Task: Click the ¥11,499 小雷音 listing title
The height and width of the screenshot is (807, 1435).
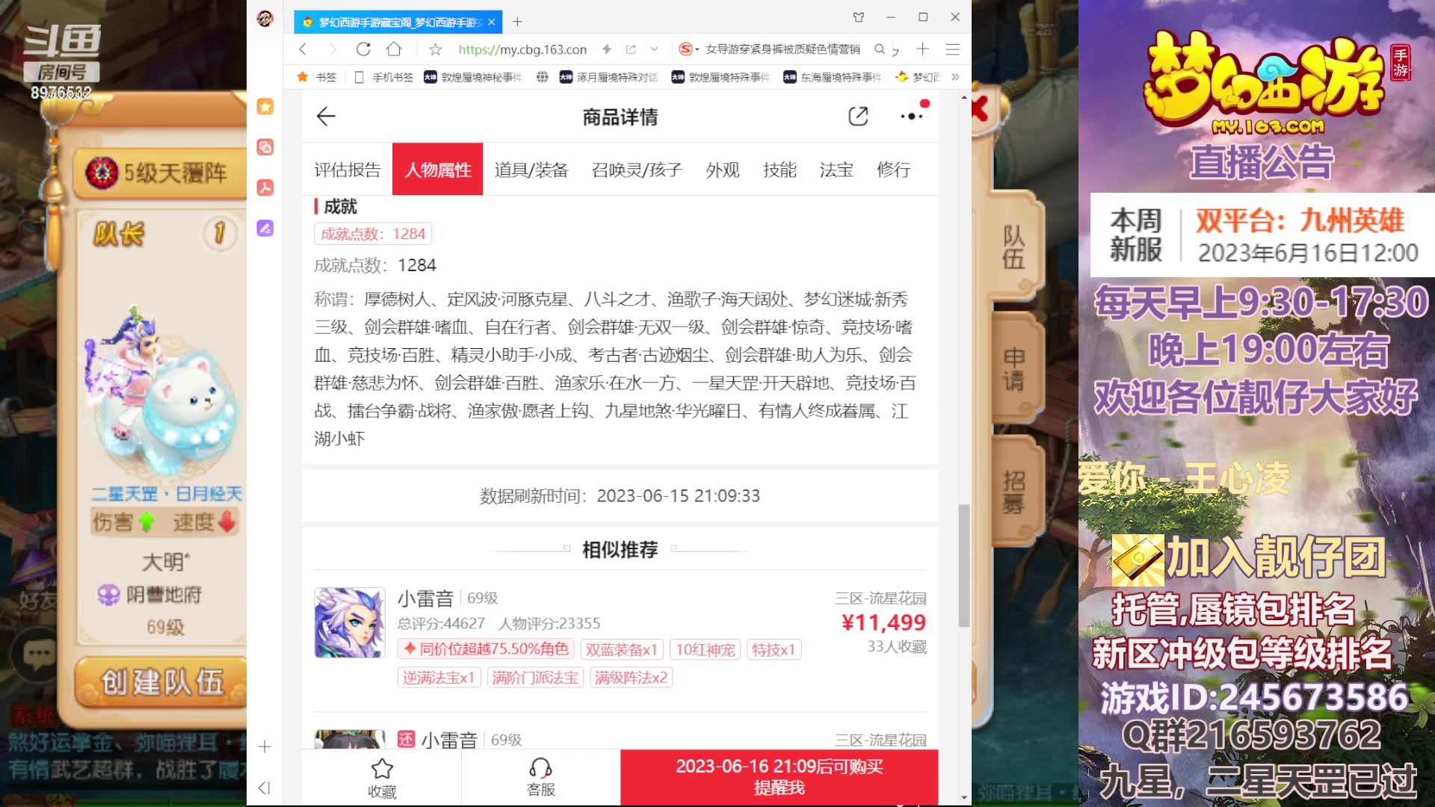Action: pyautogui.click(x=425, y=598)
